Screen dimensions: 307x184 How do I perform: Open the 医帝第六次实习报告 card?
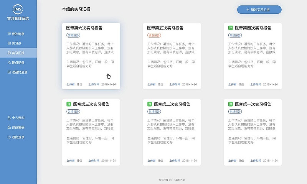[x=91, y=56]
